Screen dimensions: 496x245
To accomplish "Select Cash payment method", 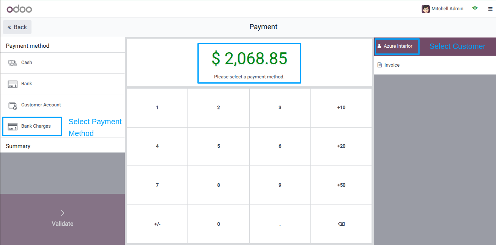I will pyautogui.click(x=63, y=63).
